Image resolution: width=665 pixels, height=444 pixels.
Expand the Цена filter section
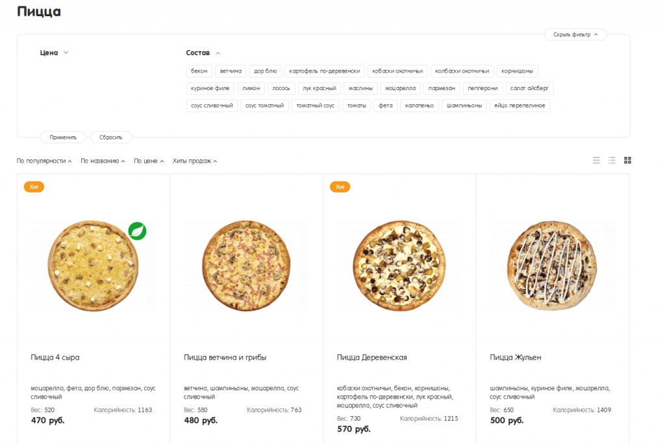(x=54, y=53)
